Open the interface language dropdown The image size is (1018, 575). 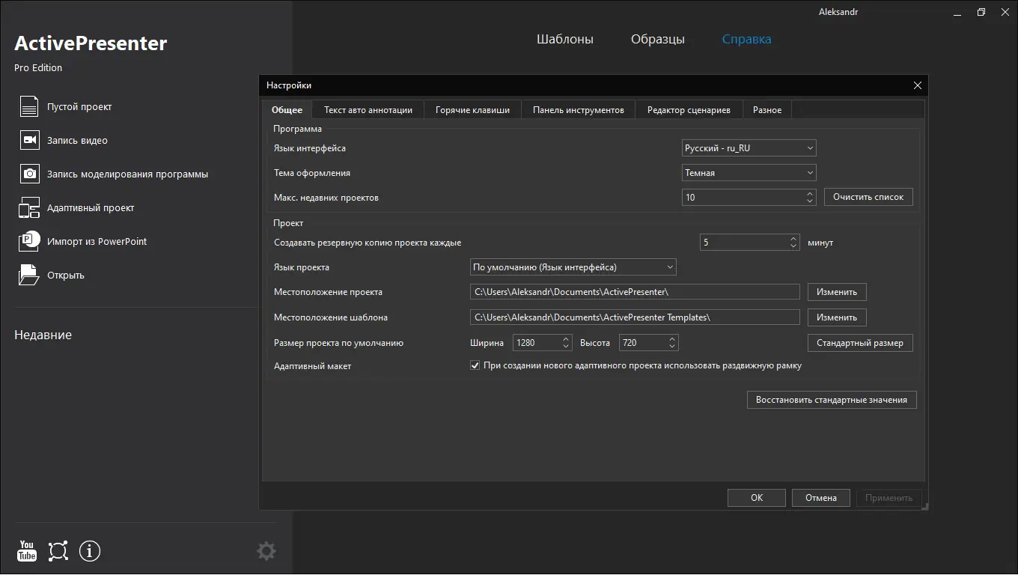coord(749,148)
